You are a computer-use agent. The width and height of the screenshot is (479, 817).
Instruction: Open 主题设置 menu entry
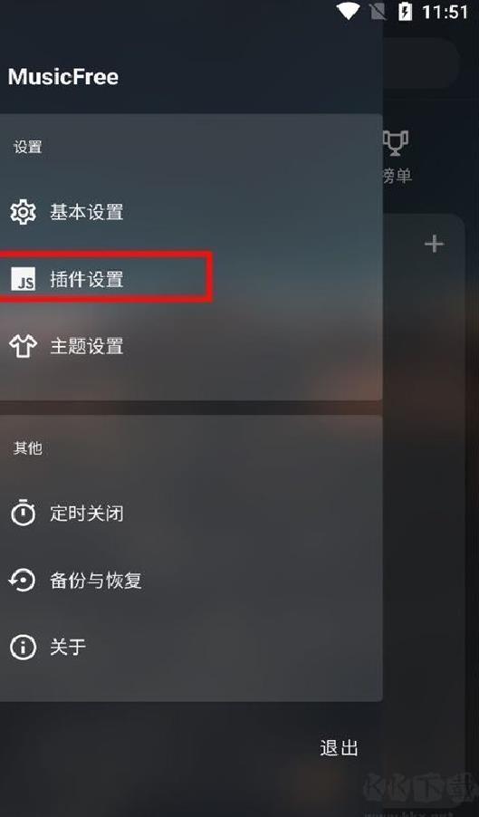[191, 346]
